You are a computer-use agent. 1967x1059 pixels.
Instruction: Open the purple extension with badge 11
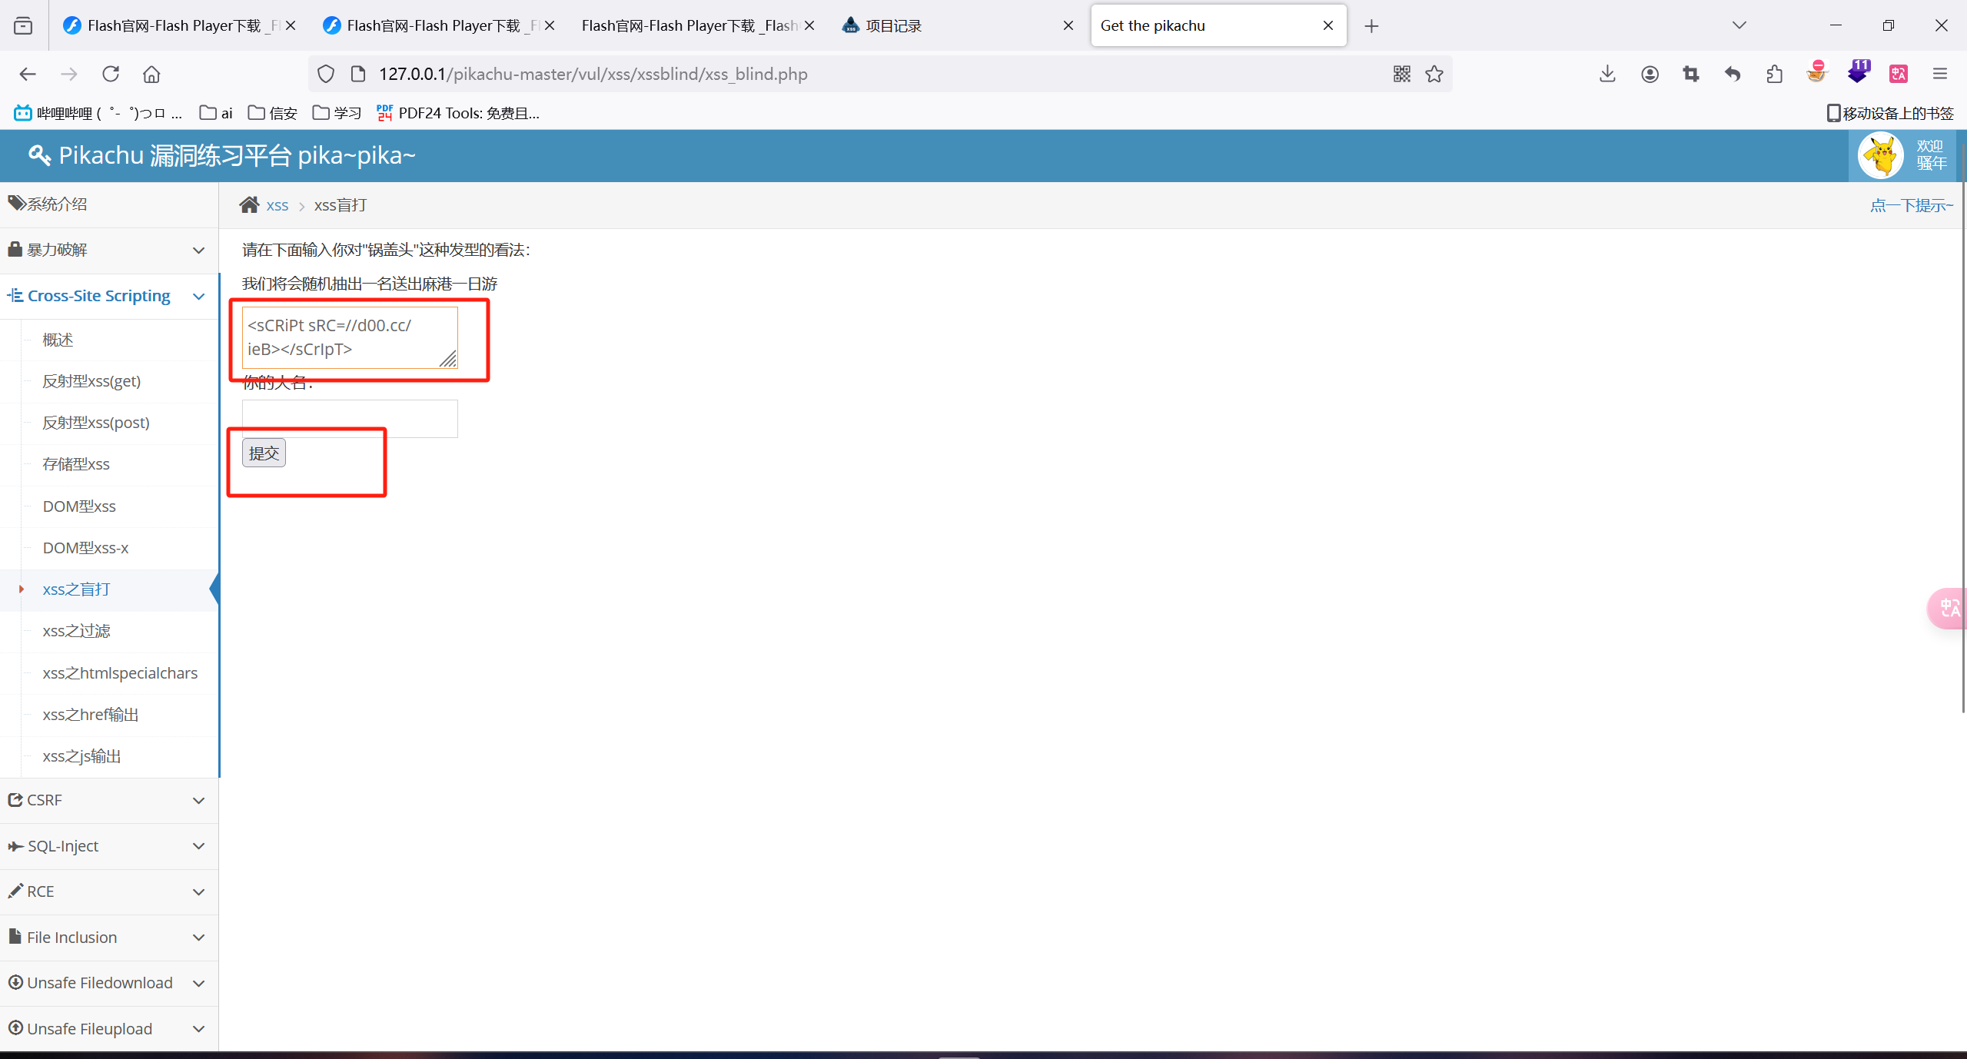click(1859, 71)
